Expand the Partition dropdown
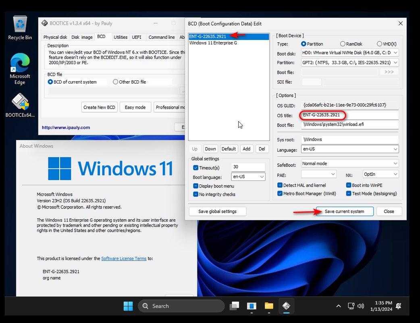420x323 pixels. pyautogui.click(x=350, y=63)
